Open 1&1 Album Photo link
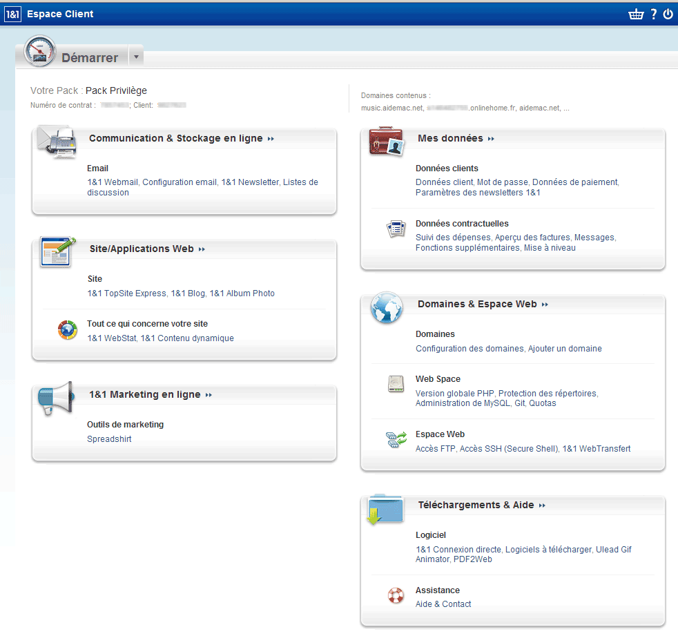 (x=242, y=293)
